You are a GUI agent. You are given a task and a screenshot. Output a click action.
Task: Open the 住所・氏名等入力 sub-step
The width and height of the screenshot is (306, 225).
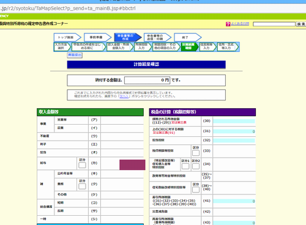[x=228, y=46]
